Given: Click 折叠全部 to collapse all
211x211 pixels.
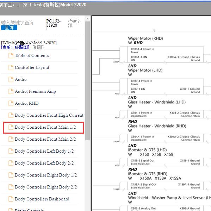Looking at the screenshot, I should coord(74,23).
